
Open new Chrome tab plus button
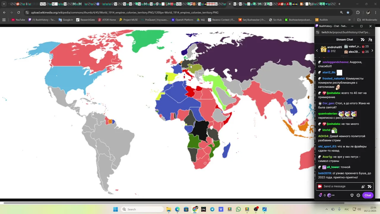click(339, 4)
